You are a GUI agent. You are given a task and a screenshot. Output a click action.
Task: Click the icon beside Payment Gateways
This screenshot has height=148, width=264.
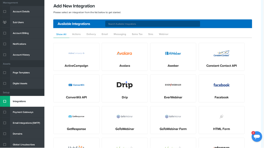pyautogui.click(x=5, y=112)
